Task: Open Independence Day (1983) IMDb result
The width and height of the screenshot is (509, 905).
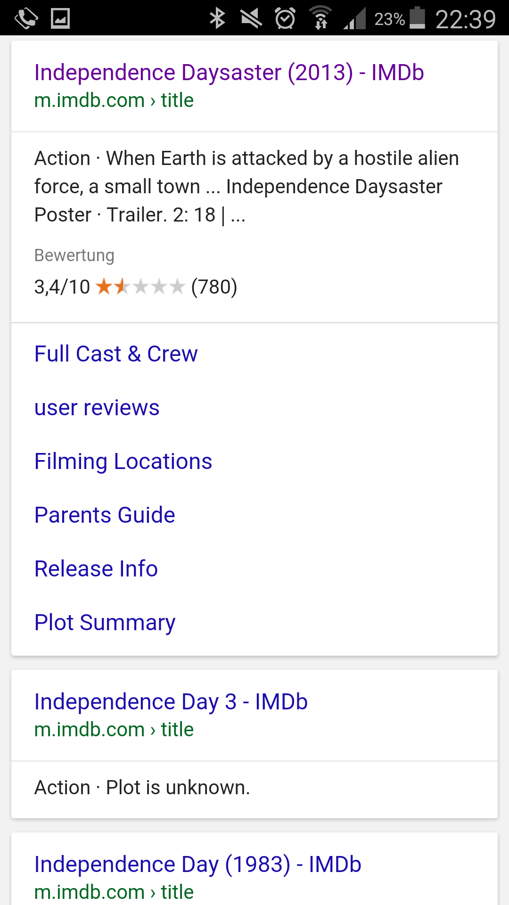Action: click(x=198, y=864)
